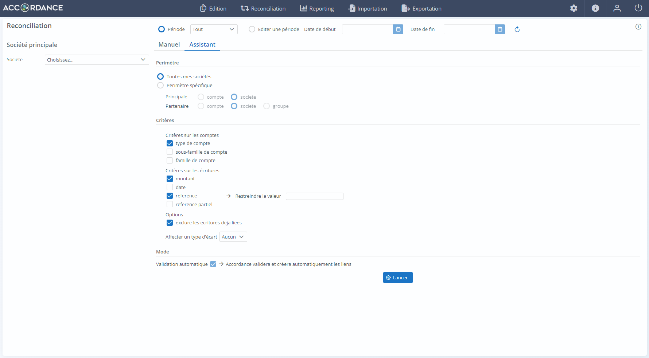Open the Edition menu
649x358 pixels.
213,8
